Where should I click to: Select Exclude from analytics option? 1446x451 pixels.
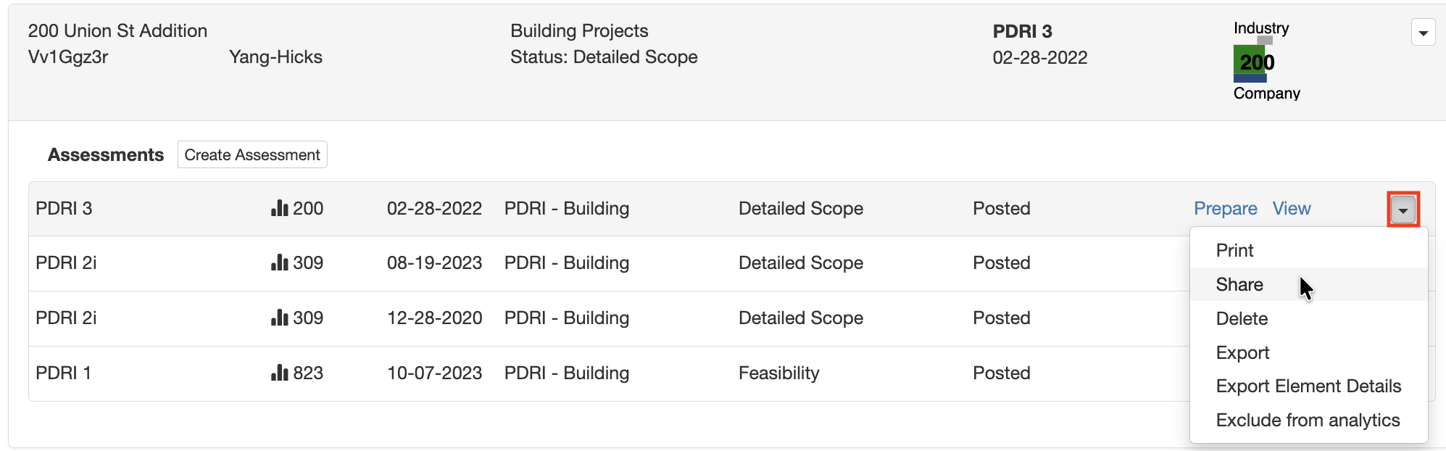tap(1308, 421)
